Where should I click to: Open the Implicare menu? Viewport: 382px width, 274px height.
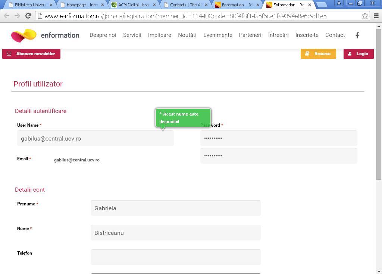(x=160, y=35)
